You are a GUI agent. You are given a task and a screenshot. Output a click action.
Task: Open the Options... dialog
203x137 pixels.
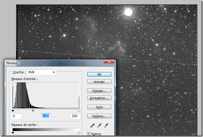pos(99,116)
